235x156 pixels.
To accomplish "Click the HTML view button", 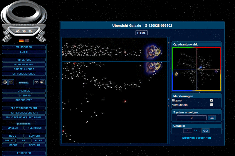I will click(x=142, y=33).
